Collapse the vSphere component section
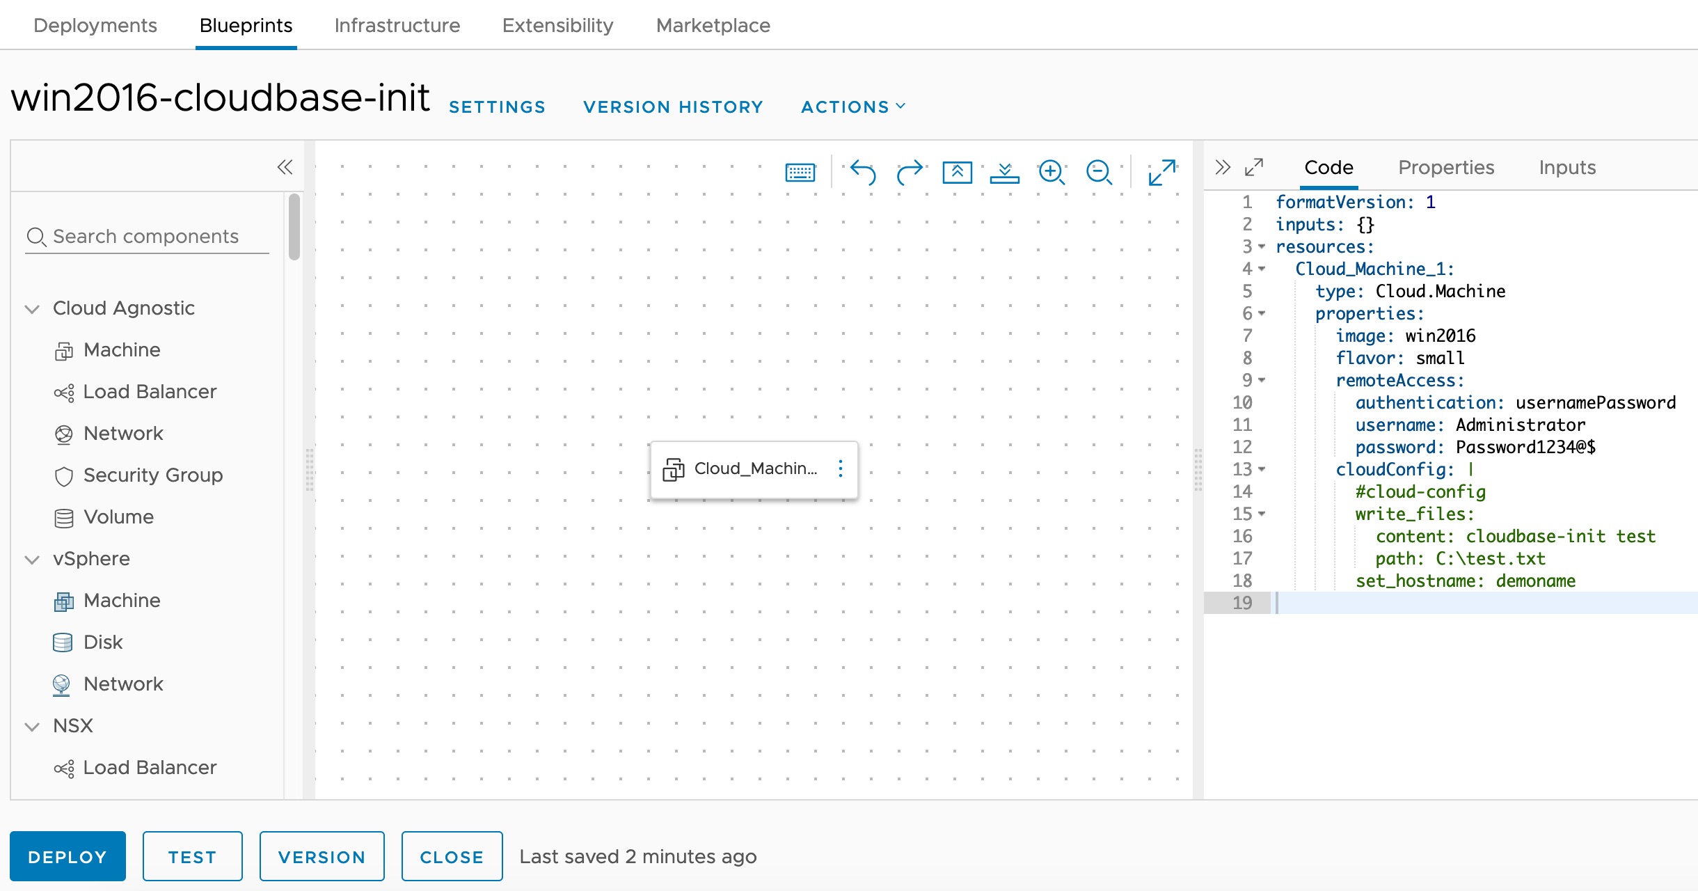The height and width of the screenshot is (891, 1698). tap(31, 559)
